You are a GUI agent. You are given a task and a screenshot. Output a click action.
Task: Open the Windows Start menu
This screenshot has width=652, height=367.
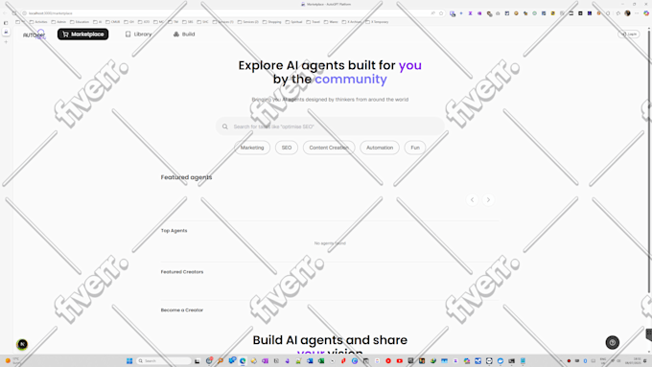(129, 360)
